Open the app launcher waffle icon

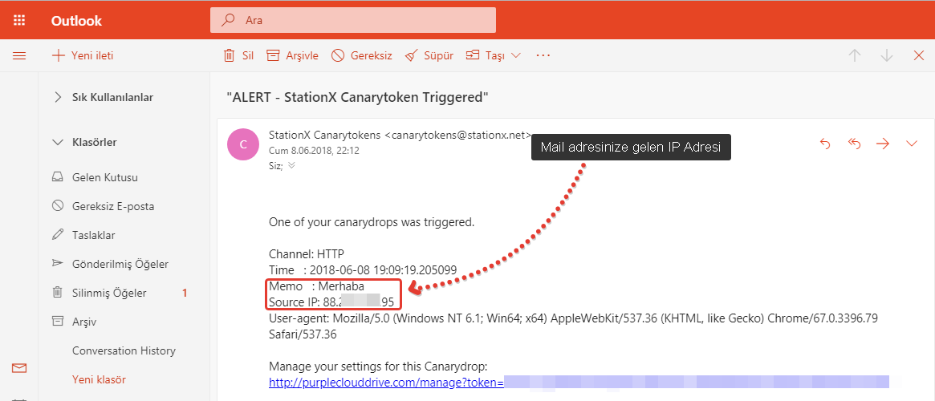[x=19, y=20]
